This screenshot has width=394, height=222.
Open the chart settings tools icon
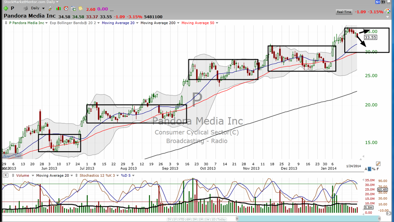pos(51,9)
